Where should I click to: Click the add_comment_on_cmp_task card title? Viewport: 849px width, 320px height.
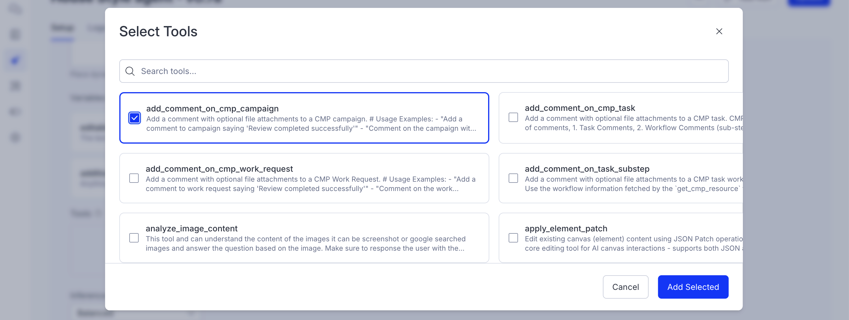point(580,108)
